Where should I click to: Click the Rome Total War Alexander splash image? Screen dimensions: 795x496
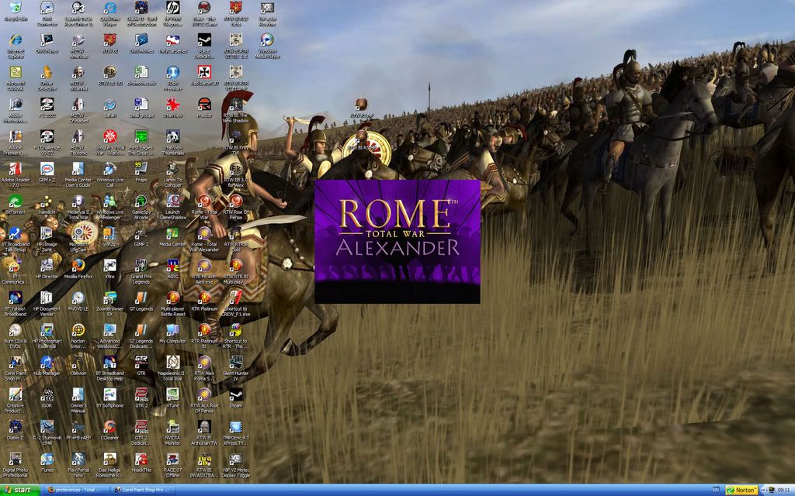pos(397,241)
